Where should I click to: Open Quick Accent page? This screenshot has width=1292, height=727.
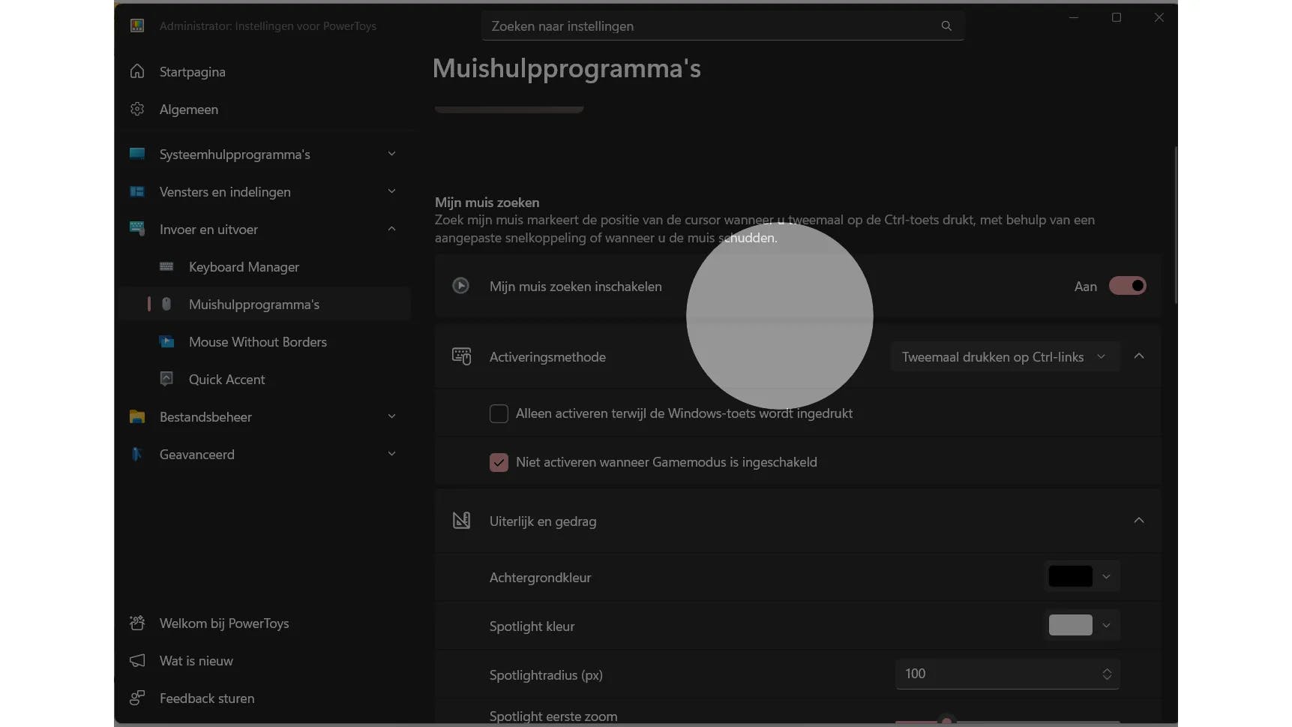[x=265, y=379]
